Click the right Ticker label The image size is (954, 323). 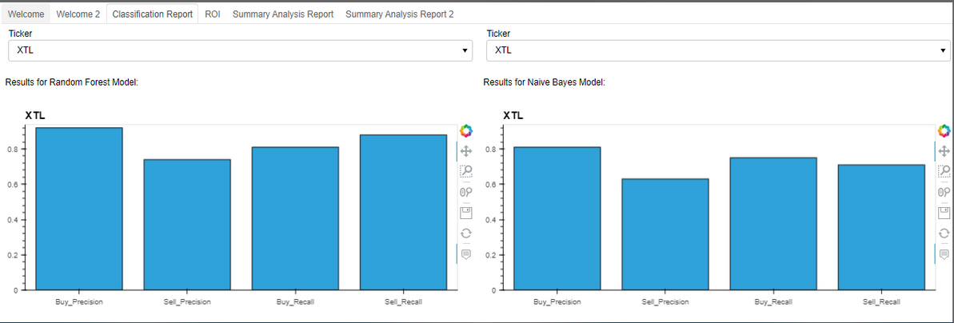[x=498, y=34]
